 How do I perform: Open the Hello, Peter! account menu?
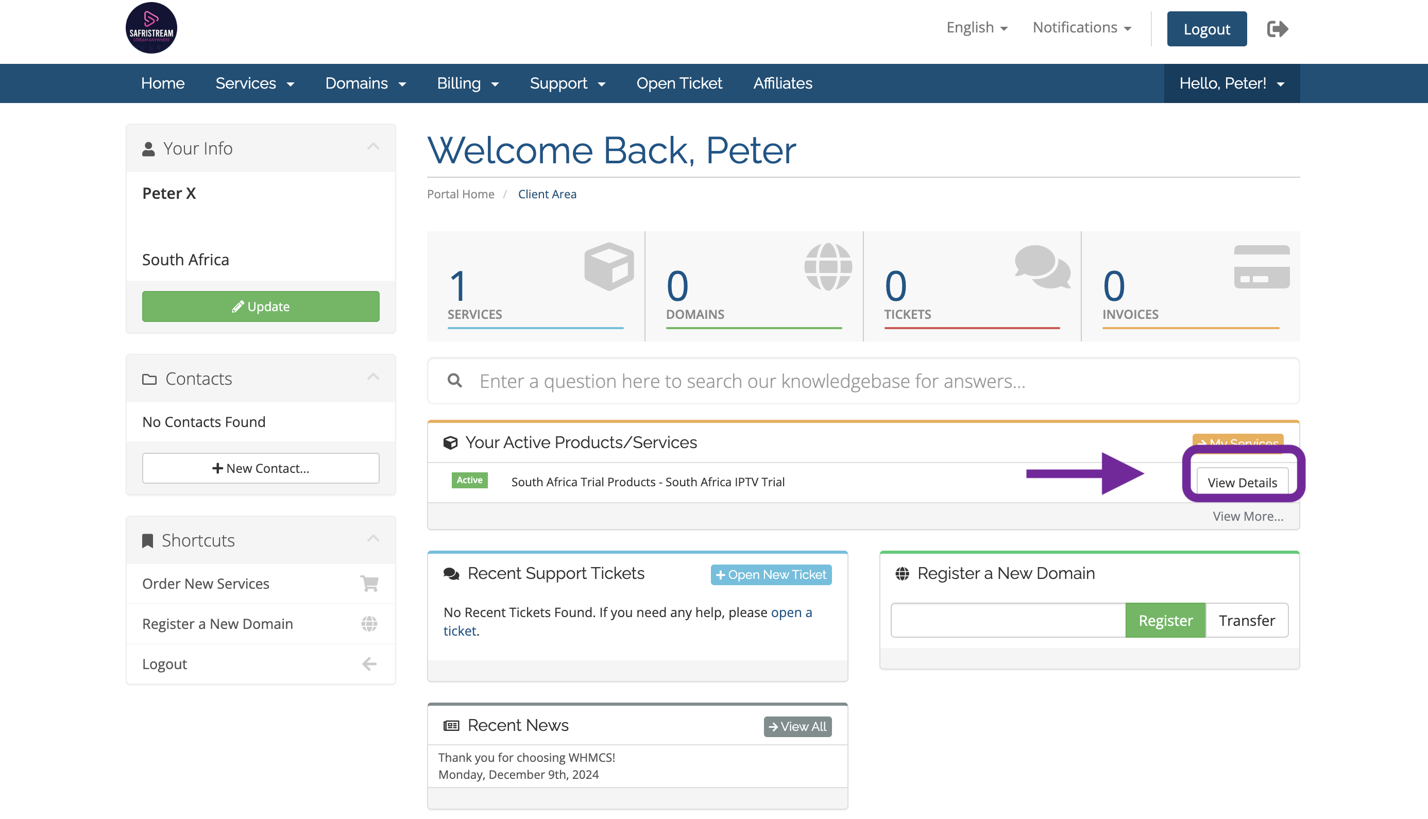[x=1232, y=83]
